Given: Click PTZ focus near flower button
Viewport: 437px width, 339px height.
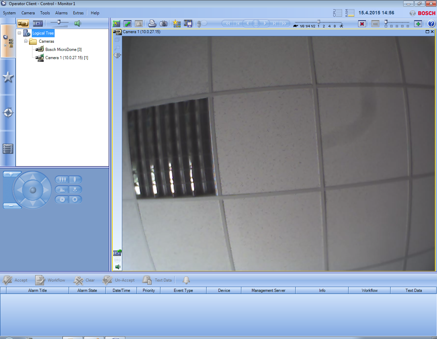Looking at the screenshot, I should 75,189.
